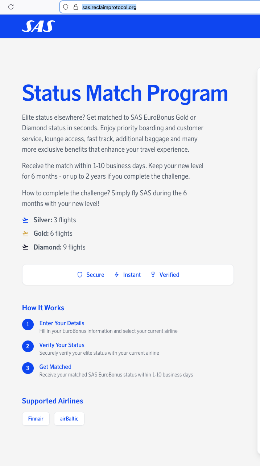The width and height of the screenshot is (260, 466).
Task: Click the Gold plane icon
Action: [x=25, y=234]
